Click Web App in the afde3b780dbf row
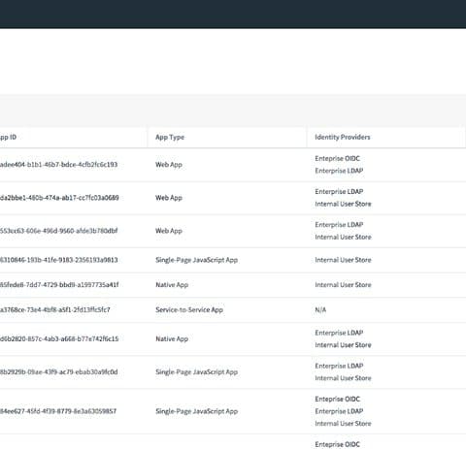Image resolution: width=466 pixels, height=449 pixels. [169, 231]
